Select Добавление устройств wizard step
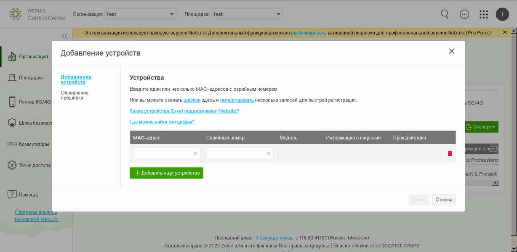The width and height of the screenshot is (517, 252). tap(76, 79)
